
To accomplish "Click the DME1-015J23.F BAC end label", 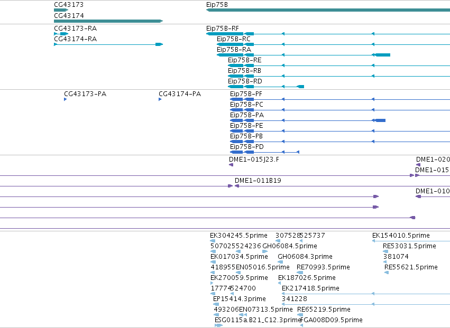I will 254,160.
